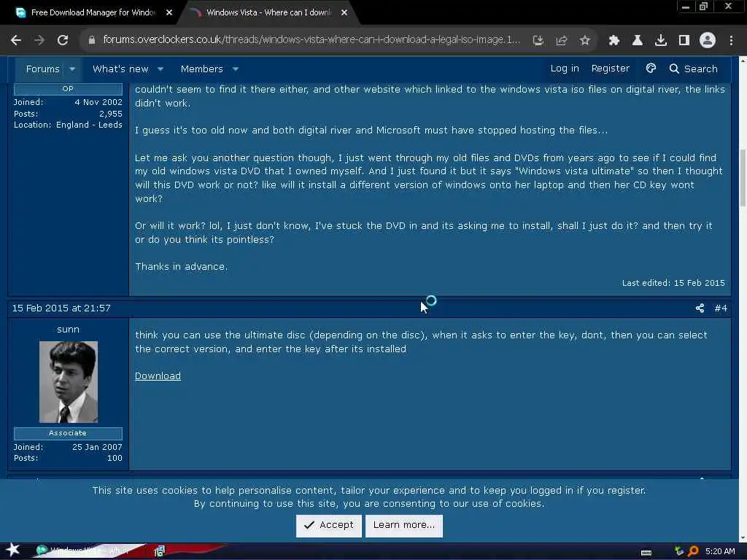Screen dimensions: 747x560
Task: Open the browser extensions puzzle icon
Action: (614, 41)
